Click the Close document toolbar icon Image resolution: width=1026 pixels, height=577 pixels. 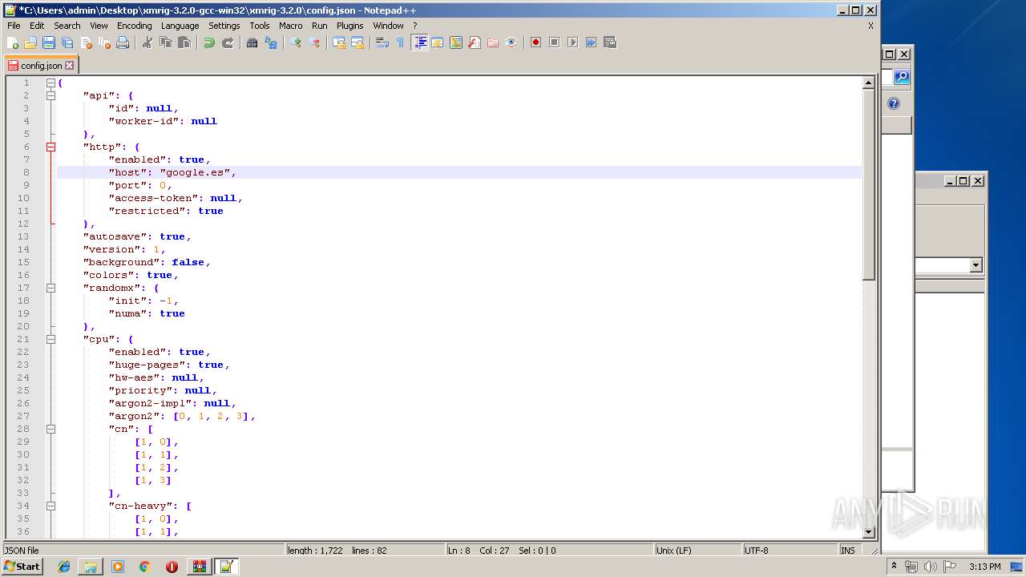[86, 42]
